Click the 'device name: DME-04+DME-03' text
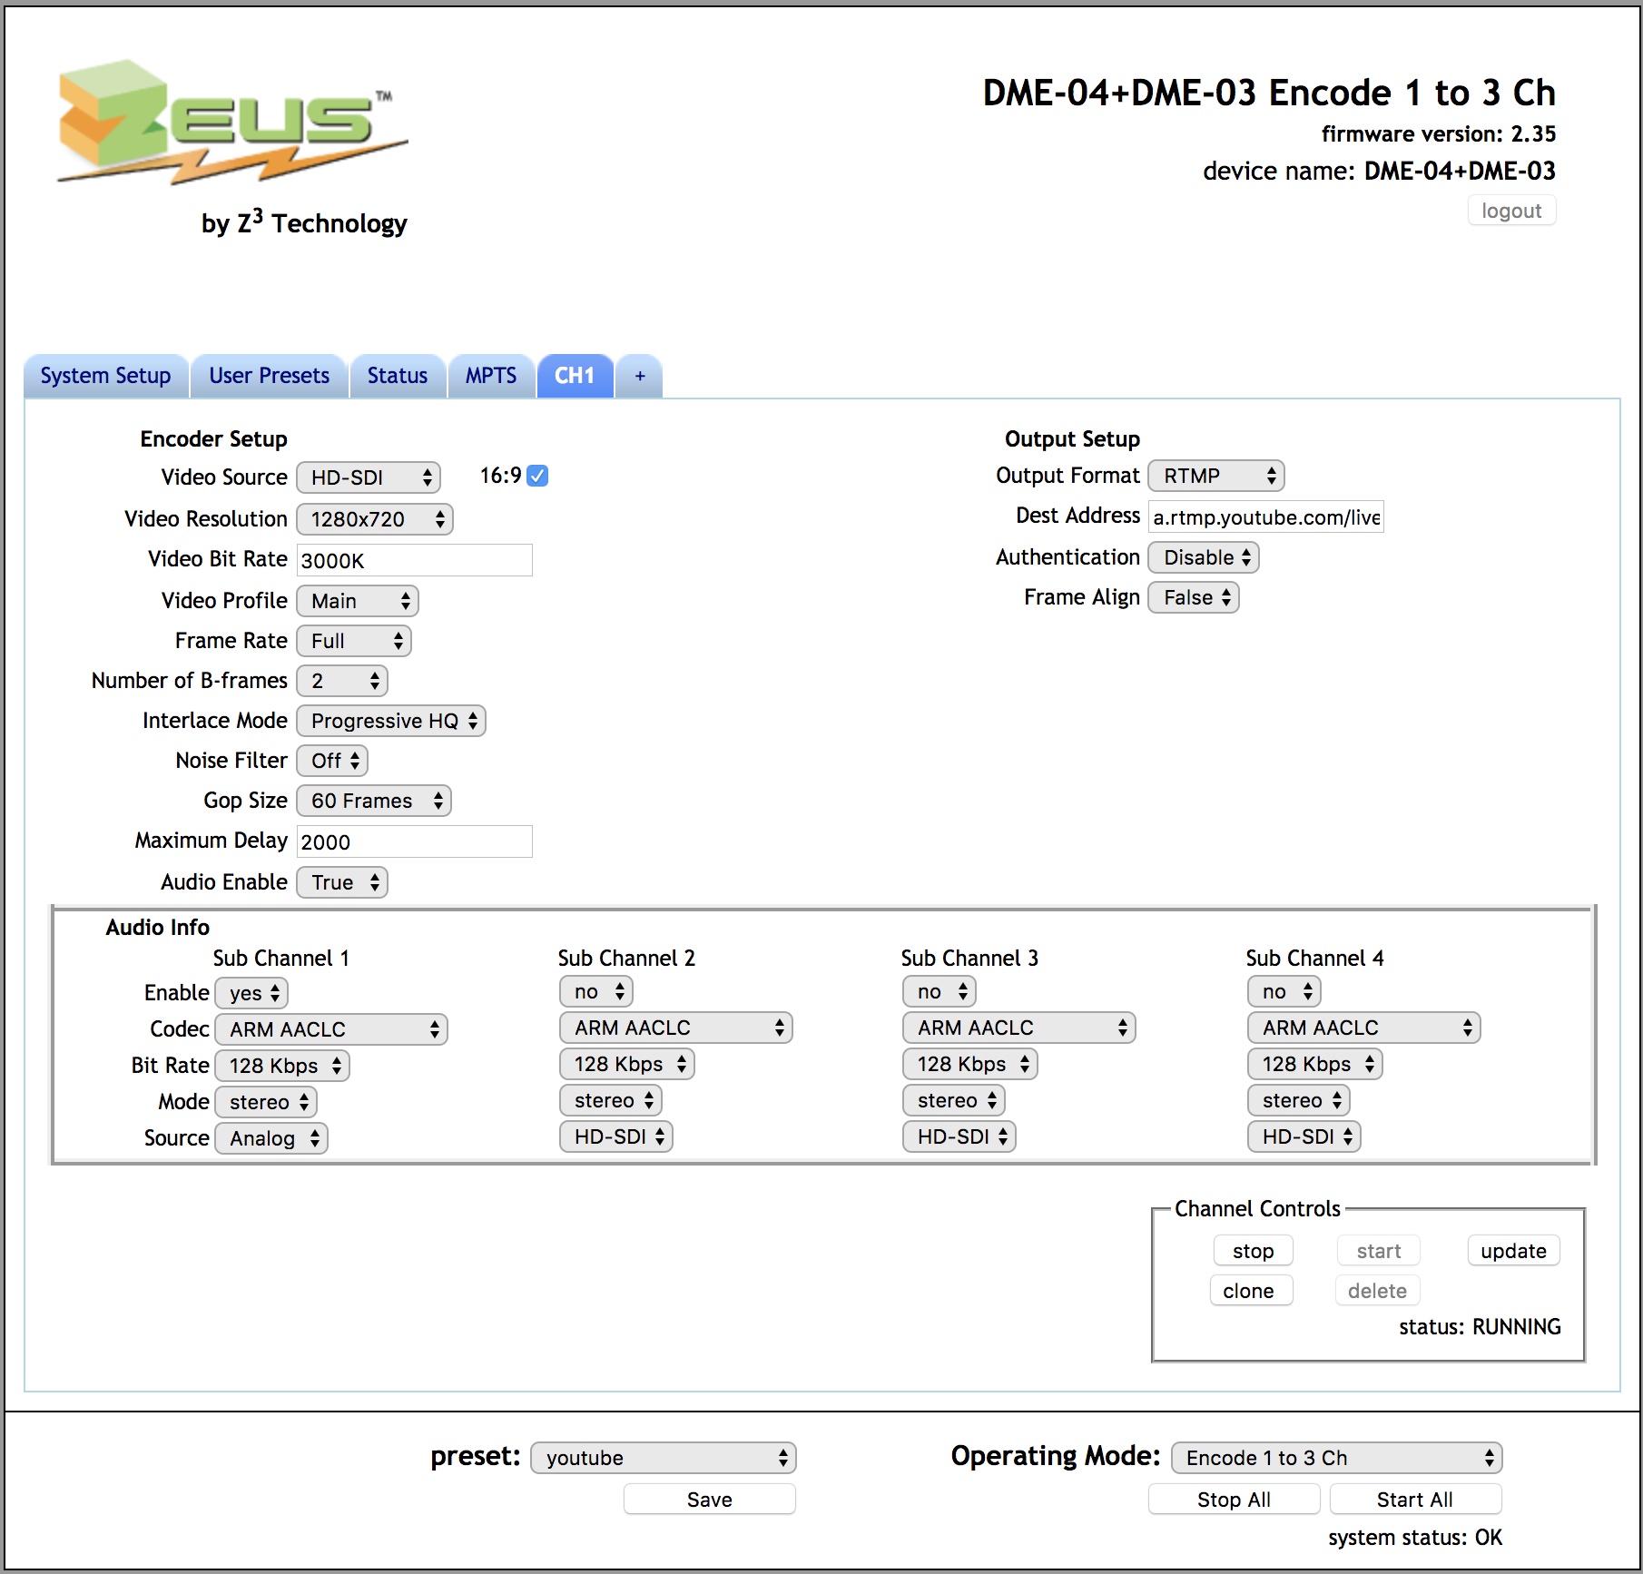 click(1379, 172)
